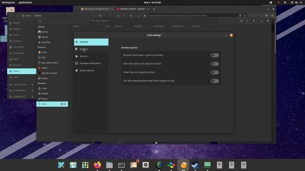Open Files window view options dropdown
305x171 pixels.
tap(124, 16)
